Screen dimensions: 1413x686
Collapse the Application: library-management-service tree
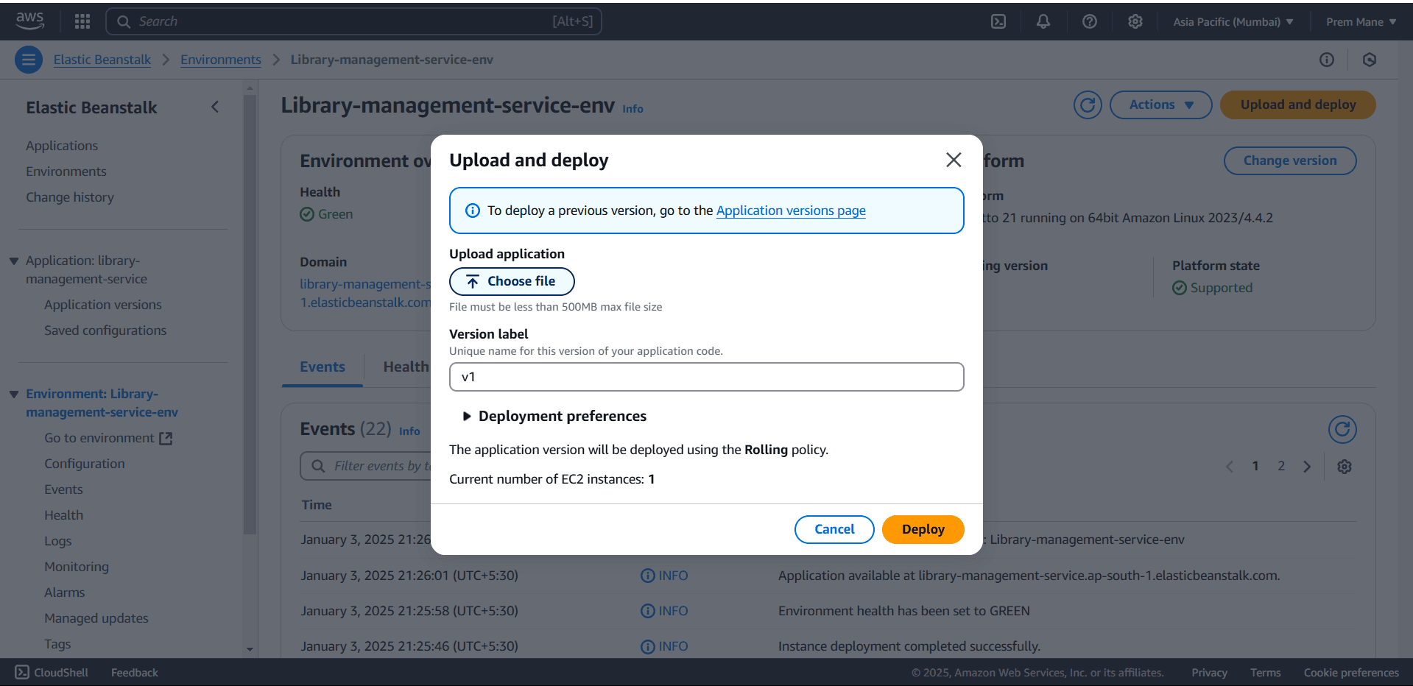click(x=14, y=261)
